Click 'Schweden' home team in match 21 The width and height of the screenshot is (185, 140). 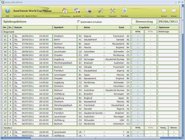click(x=89, y=120)
